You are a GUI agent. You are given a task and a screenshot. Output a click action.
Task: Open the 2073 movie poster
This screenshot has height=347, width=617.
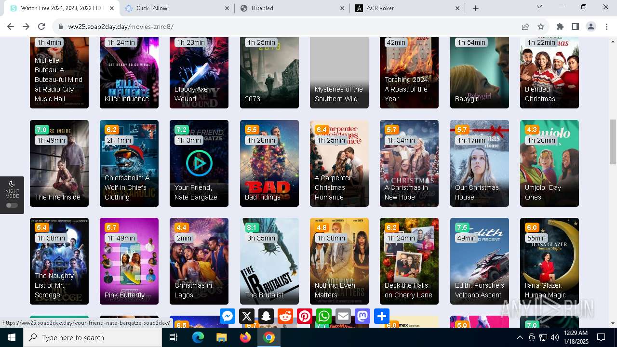point(269,73)
